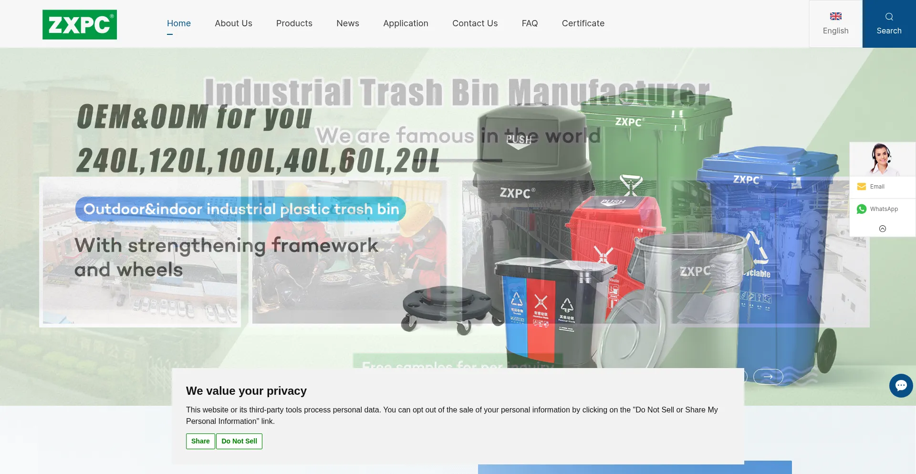Click the "We value your privacy" heading

[x=246, y=391]
